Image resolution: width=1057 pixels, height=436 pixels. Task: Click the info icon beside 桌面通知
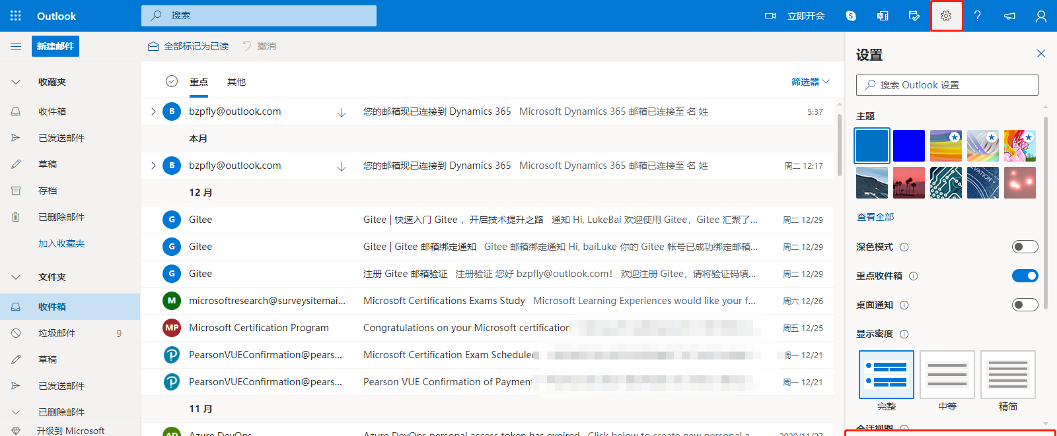[x=904, y=305]
